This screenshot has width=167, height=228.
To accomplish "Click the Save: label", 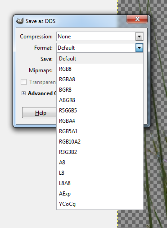I will [46, 59].
